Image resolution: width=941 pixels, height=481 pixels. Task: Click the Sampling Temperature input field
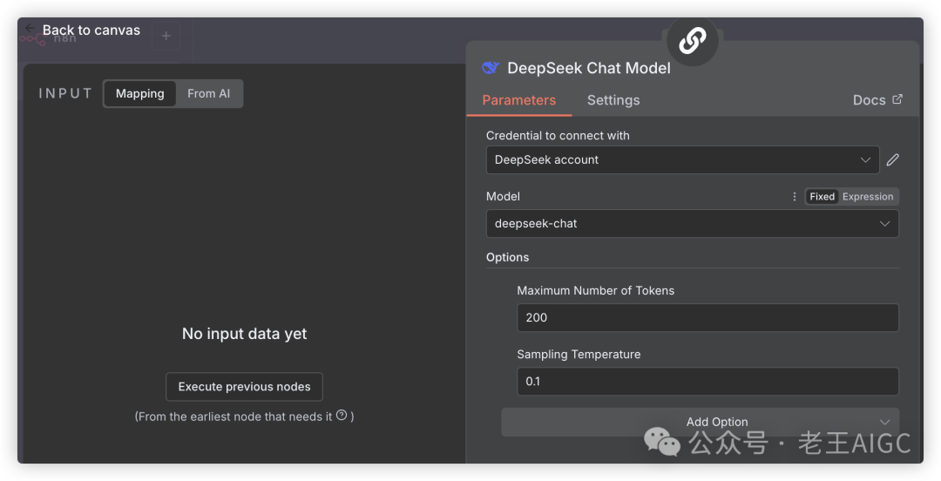[x=707, y=382]
